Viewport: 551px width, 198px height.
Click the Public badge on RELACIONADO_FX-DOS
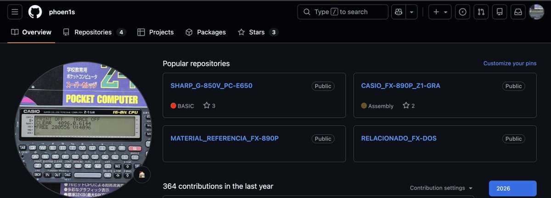[514, 139]
